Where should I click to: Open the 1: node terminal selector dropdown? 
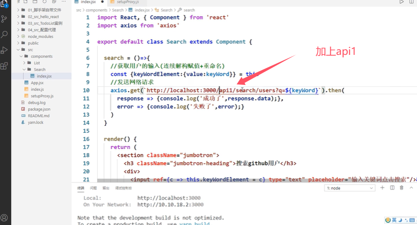click(x=350, y=188)
